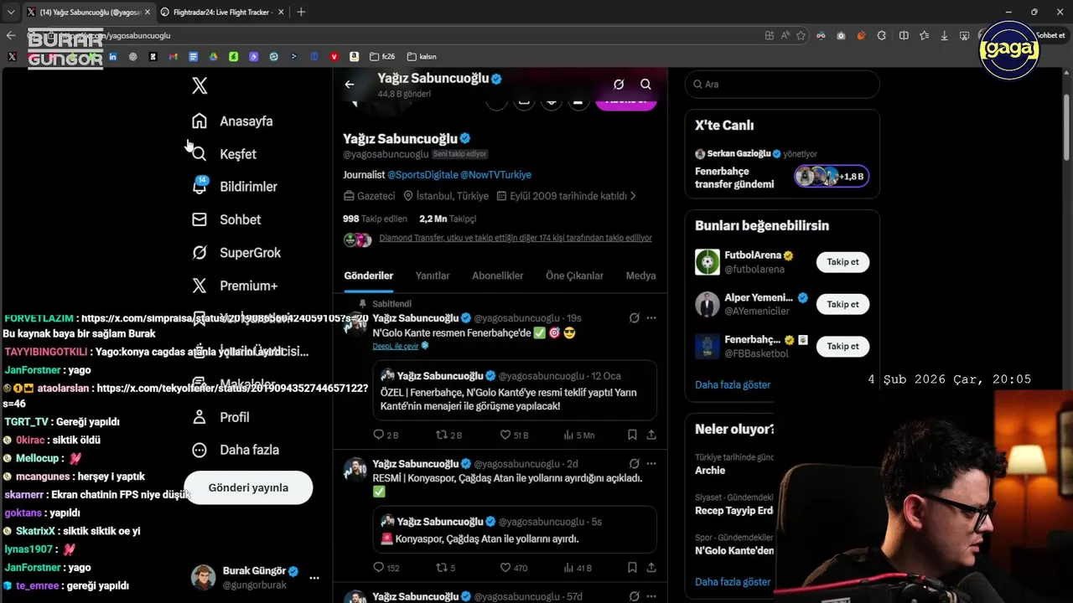Viewport: 1073px width, 603px height.
Task: Select the Medya tab
Action: pyautogui.click(x=641, y=276)
